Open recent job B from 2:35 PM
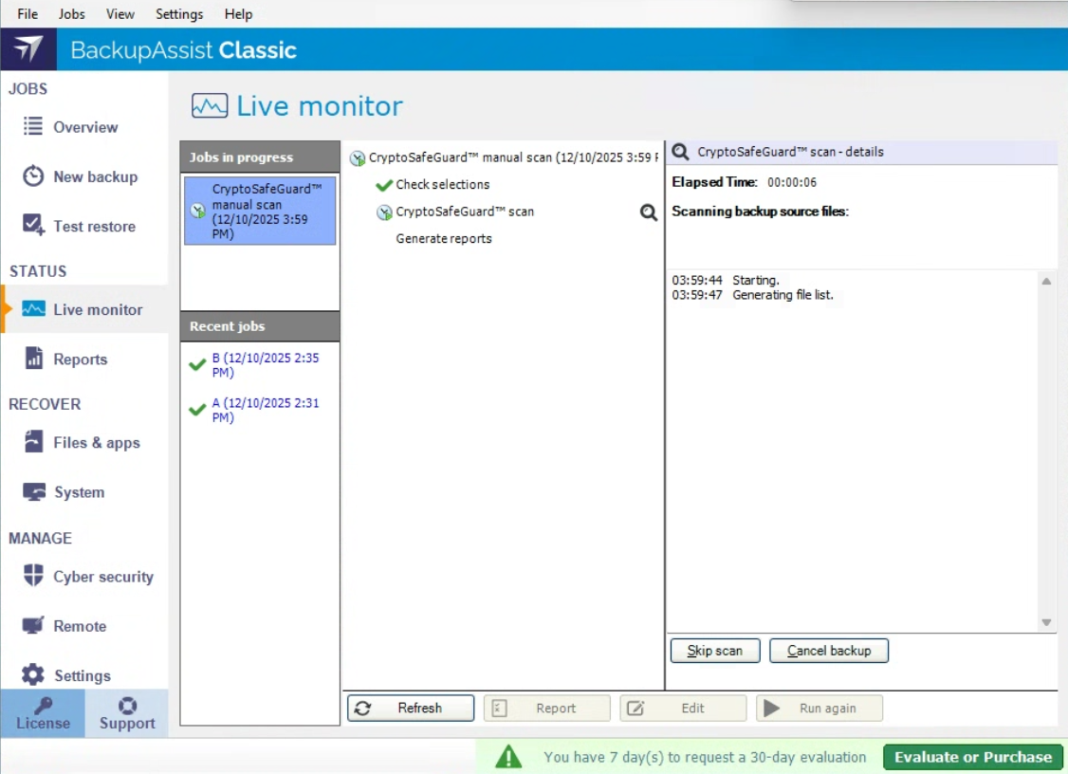This screenshot has width=1068, height=774. pyautogui.click(x=265, y=365)
